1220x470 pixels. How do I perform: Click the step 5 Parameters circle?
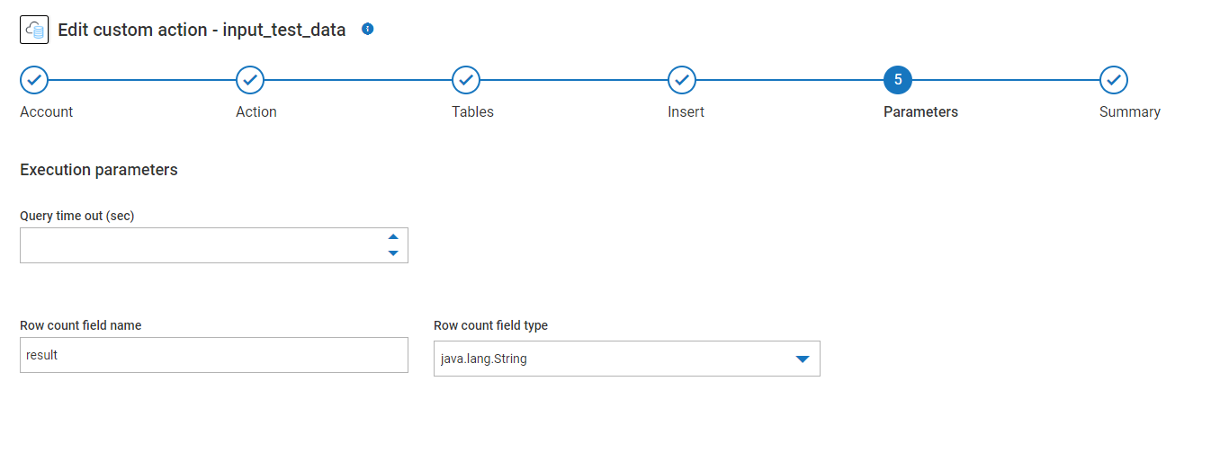(x=898, y=80)
